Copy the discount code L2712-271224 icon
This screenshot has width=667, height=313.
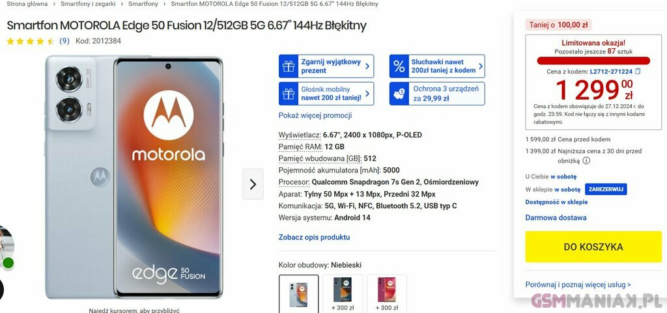(637, 72)
